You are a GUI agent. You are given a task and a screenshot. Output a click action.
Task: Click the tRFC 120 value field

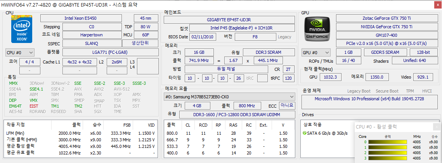coord(288,78)
